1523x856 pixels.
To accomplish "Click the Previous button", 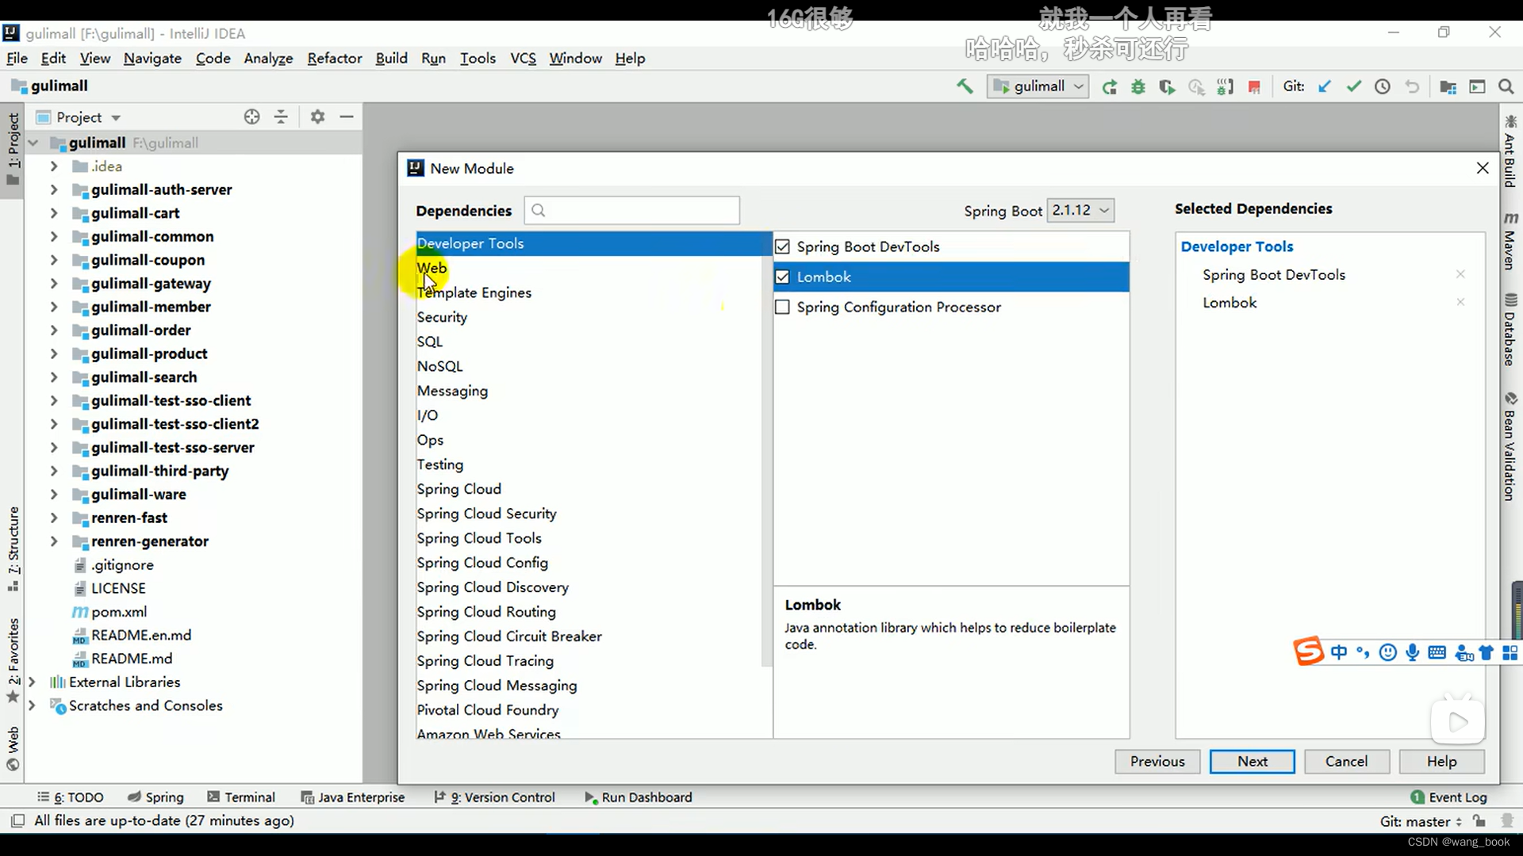I will [x=1157, y=761].
